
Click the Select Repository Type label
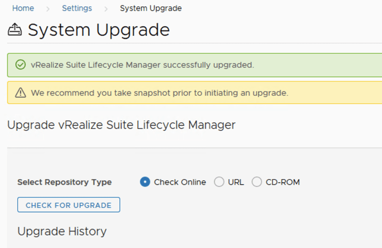tap(65, 182)
